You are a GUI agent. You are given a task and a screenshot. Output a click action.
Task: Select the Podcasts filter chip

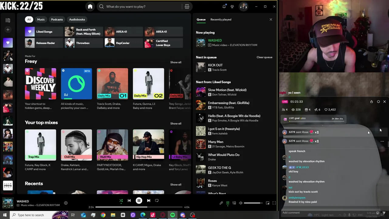click(x=57, y=19)
